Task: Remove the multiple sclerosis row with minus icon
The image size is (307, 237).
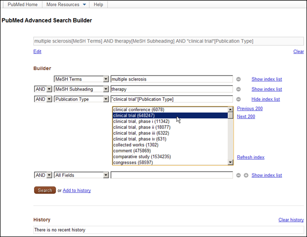Action: 238,79
